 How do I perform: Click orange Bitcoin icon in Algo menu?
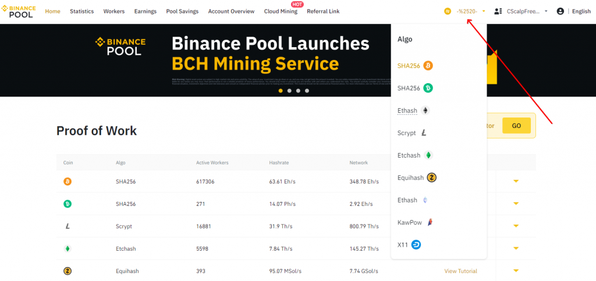(428, 66)
